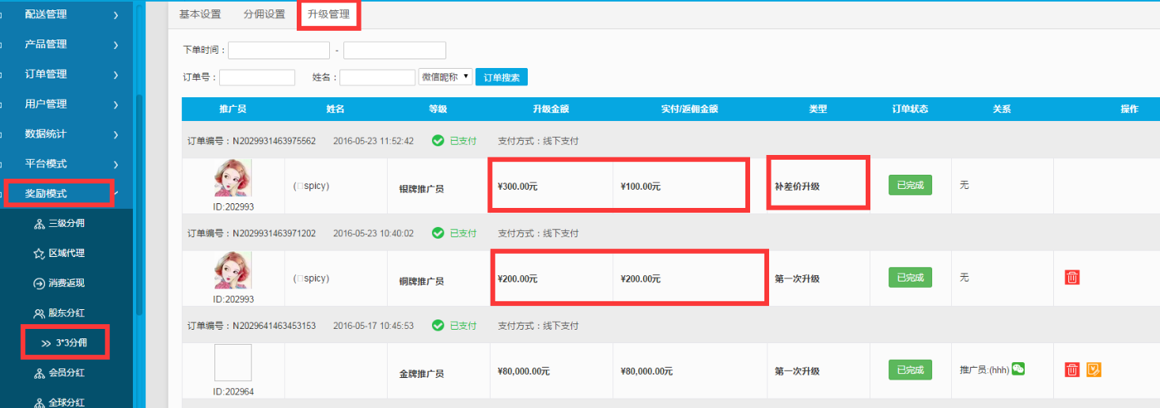Expand the 订单管理 sidebar menu

65,74
